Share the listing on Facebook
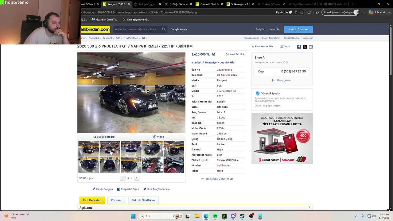 coord(299,47)
